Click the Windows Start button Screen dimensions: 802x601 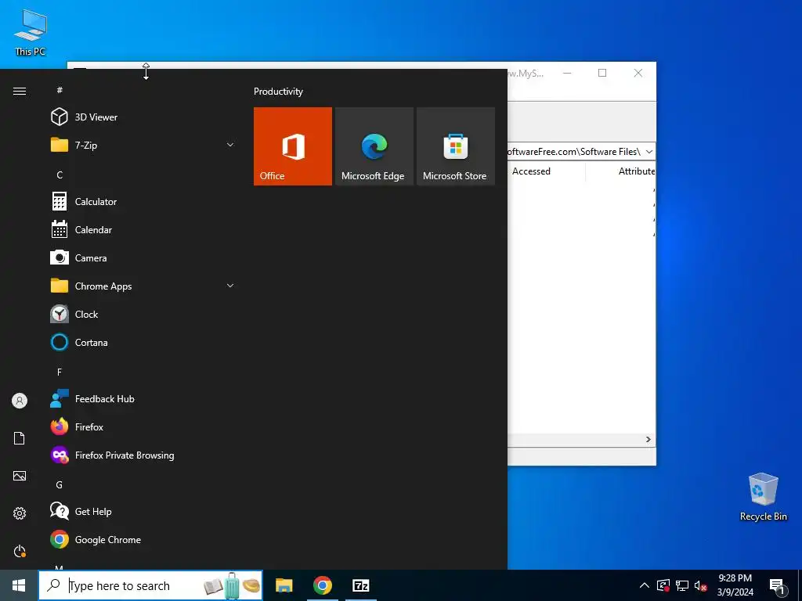coord(19,585)
